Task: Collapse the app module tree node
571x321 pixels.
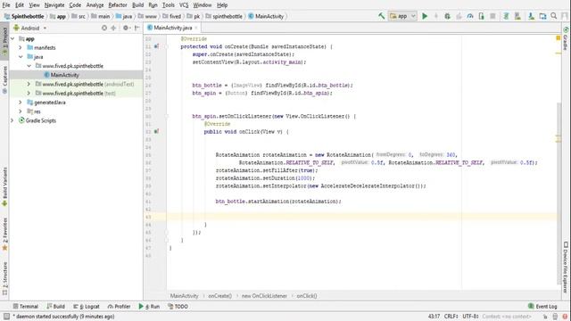Action: point(12,38)
